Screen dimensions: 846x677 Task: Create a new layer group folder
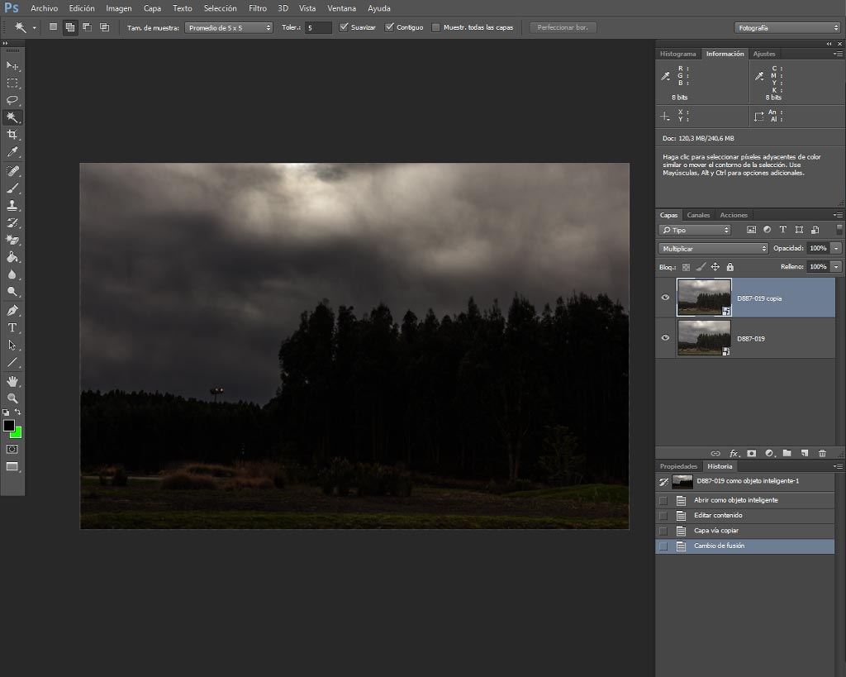point(787,454)
